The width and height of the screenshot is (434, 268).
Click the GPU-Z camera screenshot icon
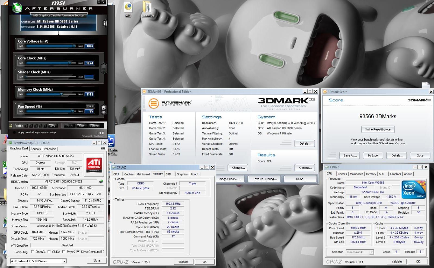click(103, 148)
